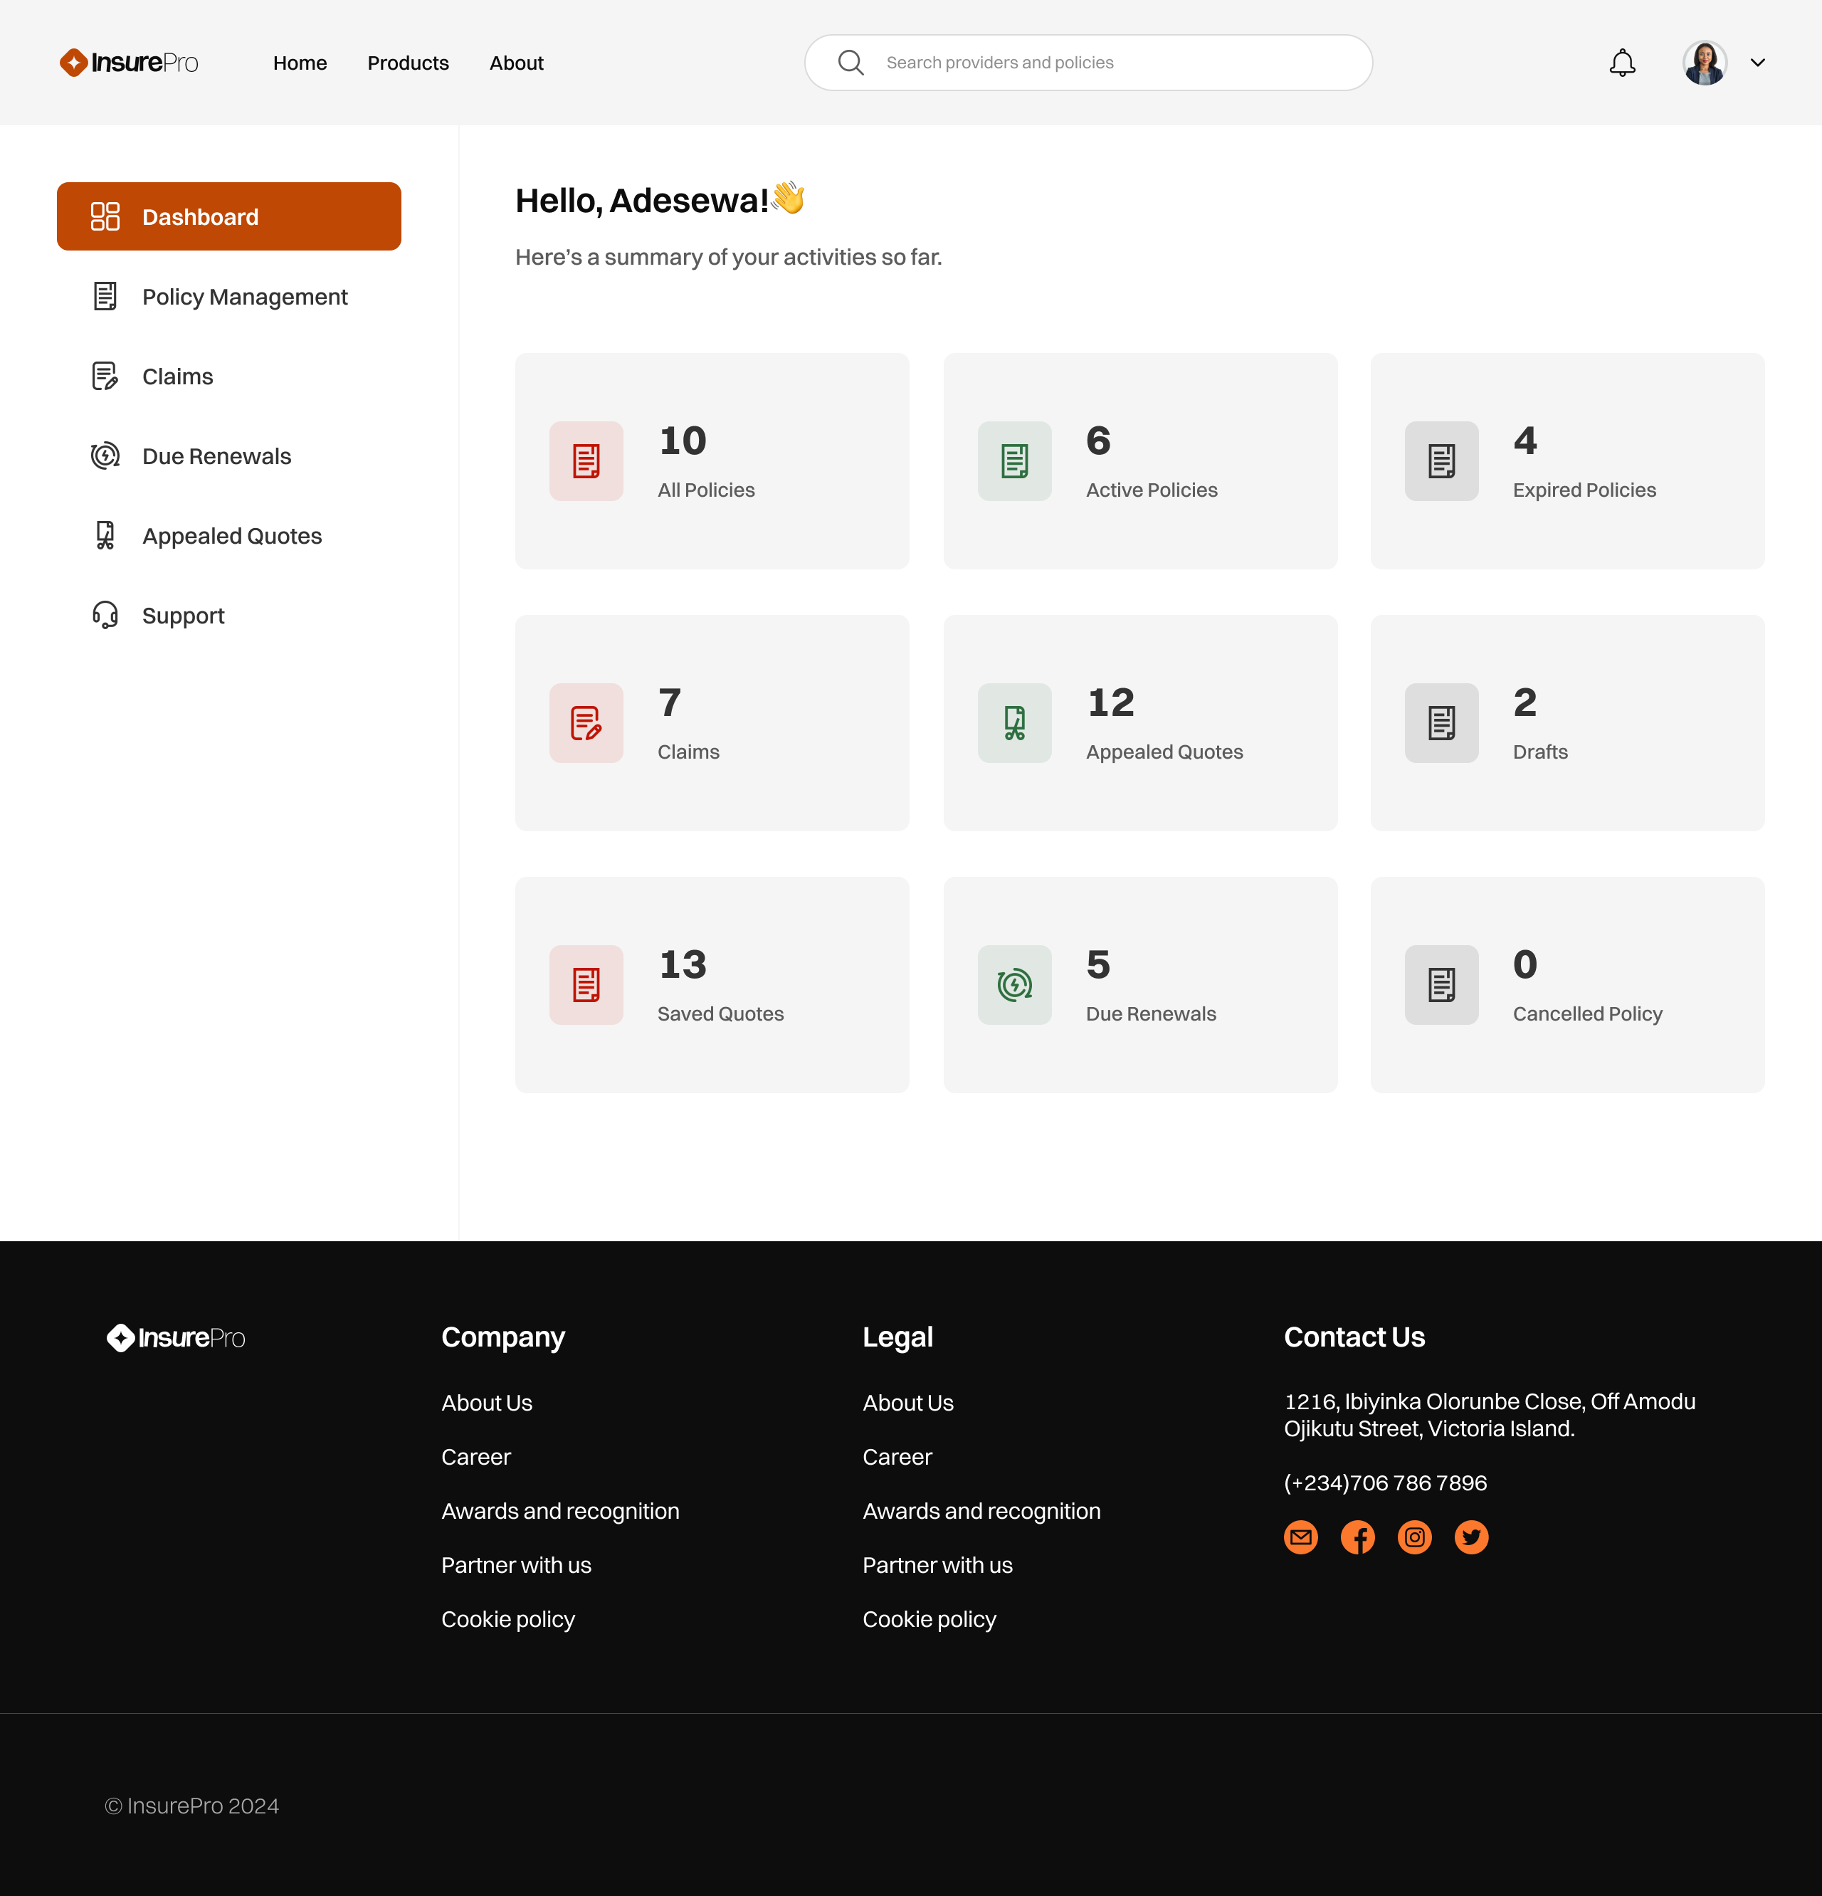Open the Products nav item
The height and width of the screenshot is (1896, 1822).
(407, 63)
